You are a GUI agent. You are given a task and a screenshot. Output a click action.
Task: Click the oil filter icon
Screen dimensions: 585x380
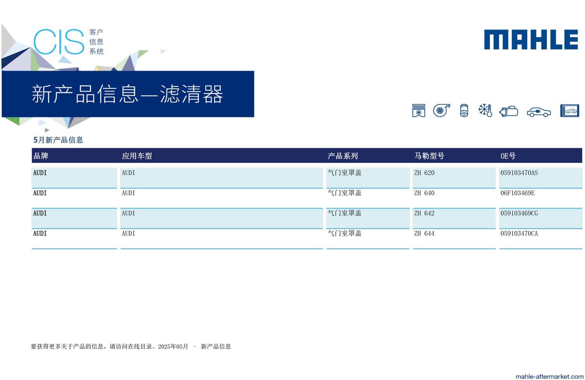464,111
